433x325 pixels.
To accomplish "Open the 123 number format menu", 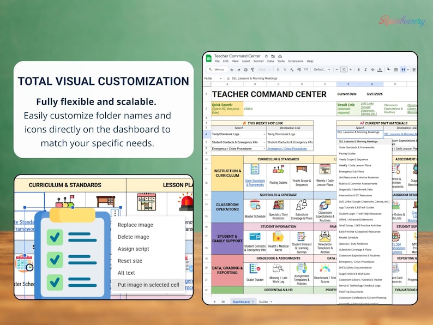I will (x=306, y=70).
